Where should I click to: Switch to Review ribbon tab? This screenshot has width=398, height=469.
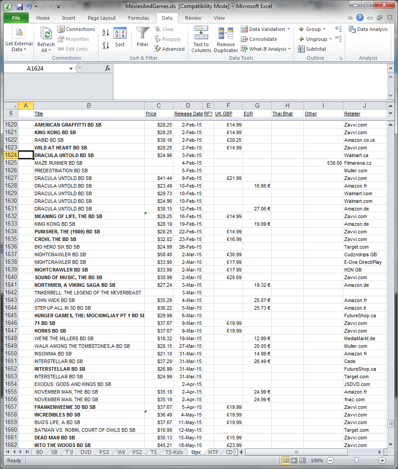pos(193,18)
